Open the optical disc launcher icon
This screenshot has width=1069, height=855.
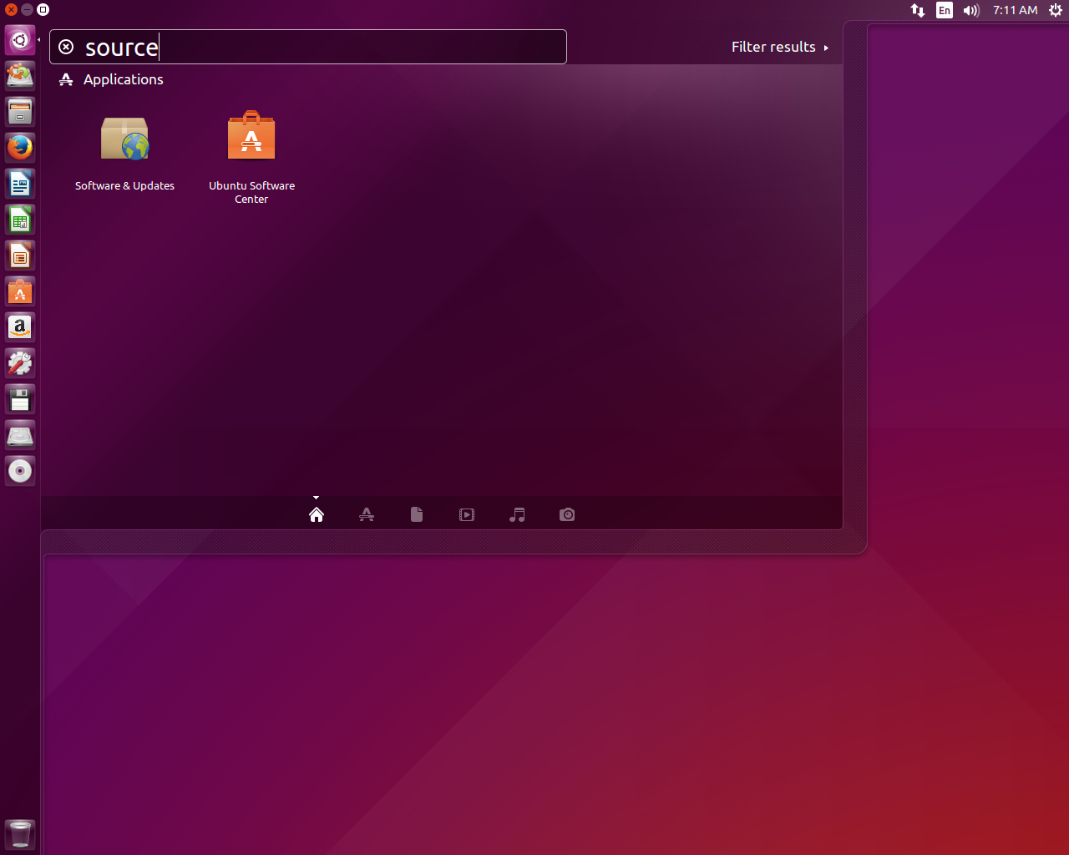[20, 471]
